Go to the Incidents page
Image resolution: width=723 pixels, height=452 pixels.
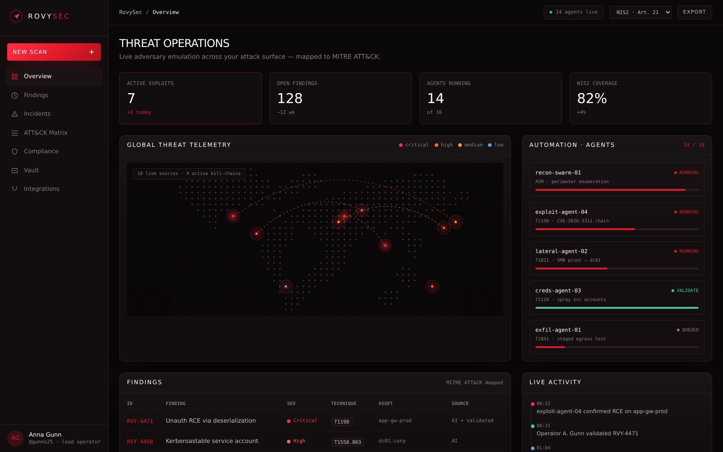click(x=54, y=114)
